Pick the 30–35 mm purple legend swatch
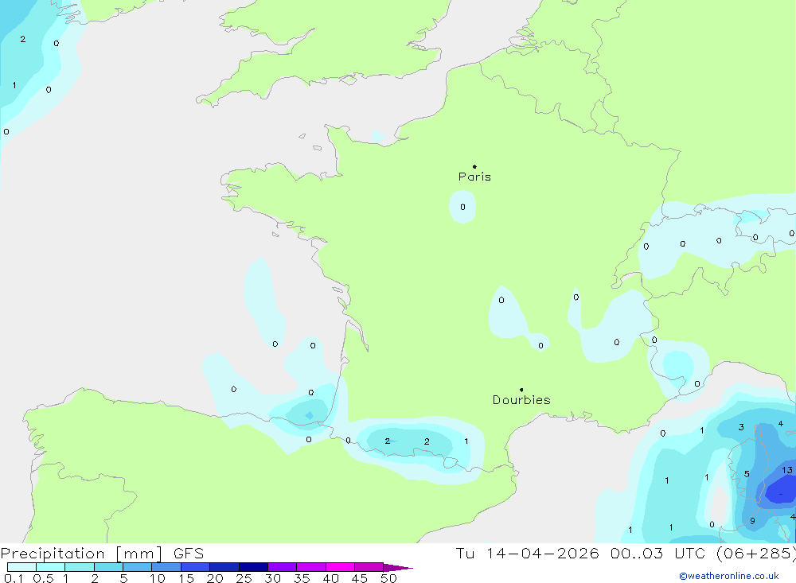Screen dimensions: 796x583 tap(282, 567)
